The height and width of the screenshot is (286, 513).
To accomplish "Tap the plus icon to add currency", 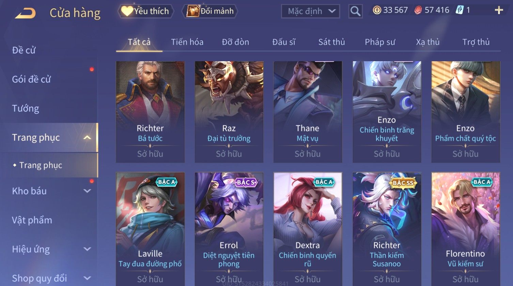I will coord(499,10).
